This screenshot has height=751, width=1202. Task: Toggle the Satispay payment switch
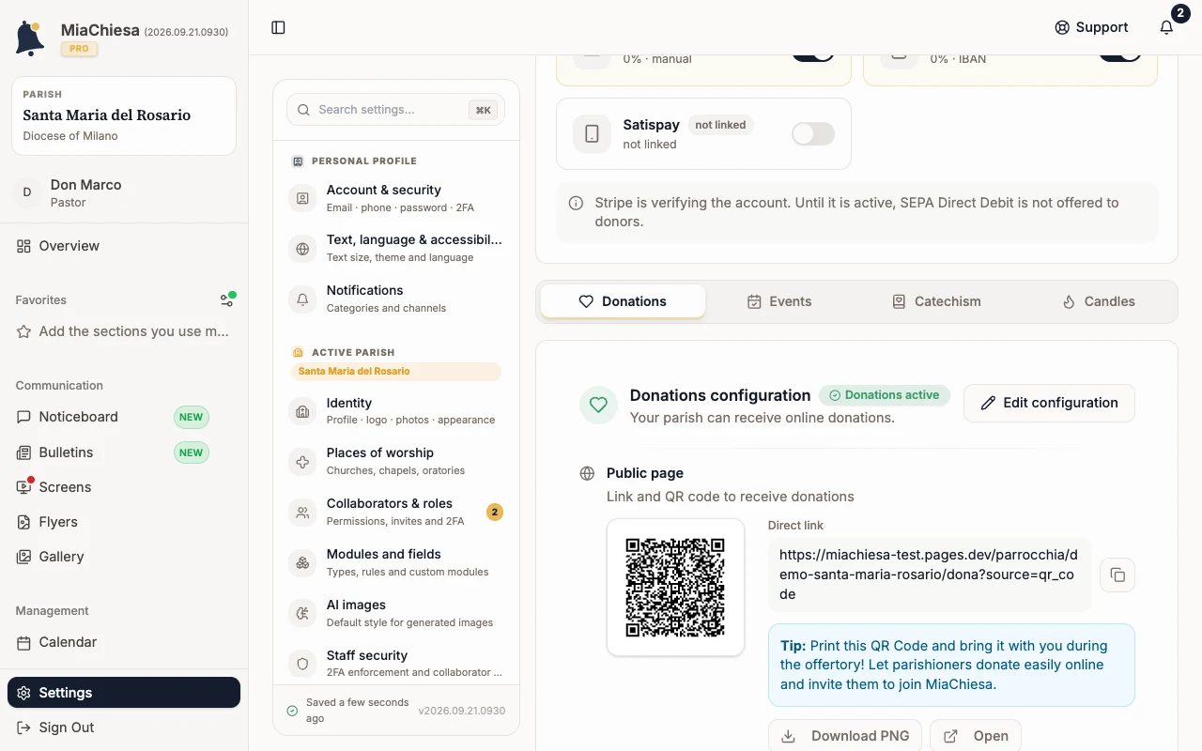pos(813,134)
